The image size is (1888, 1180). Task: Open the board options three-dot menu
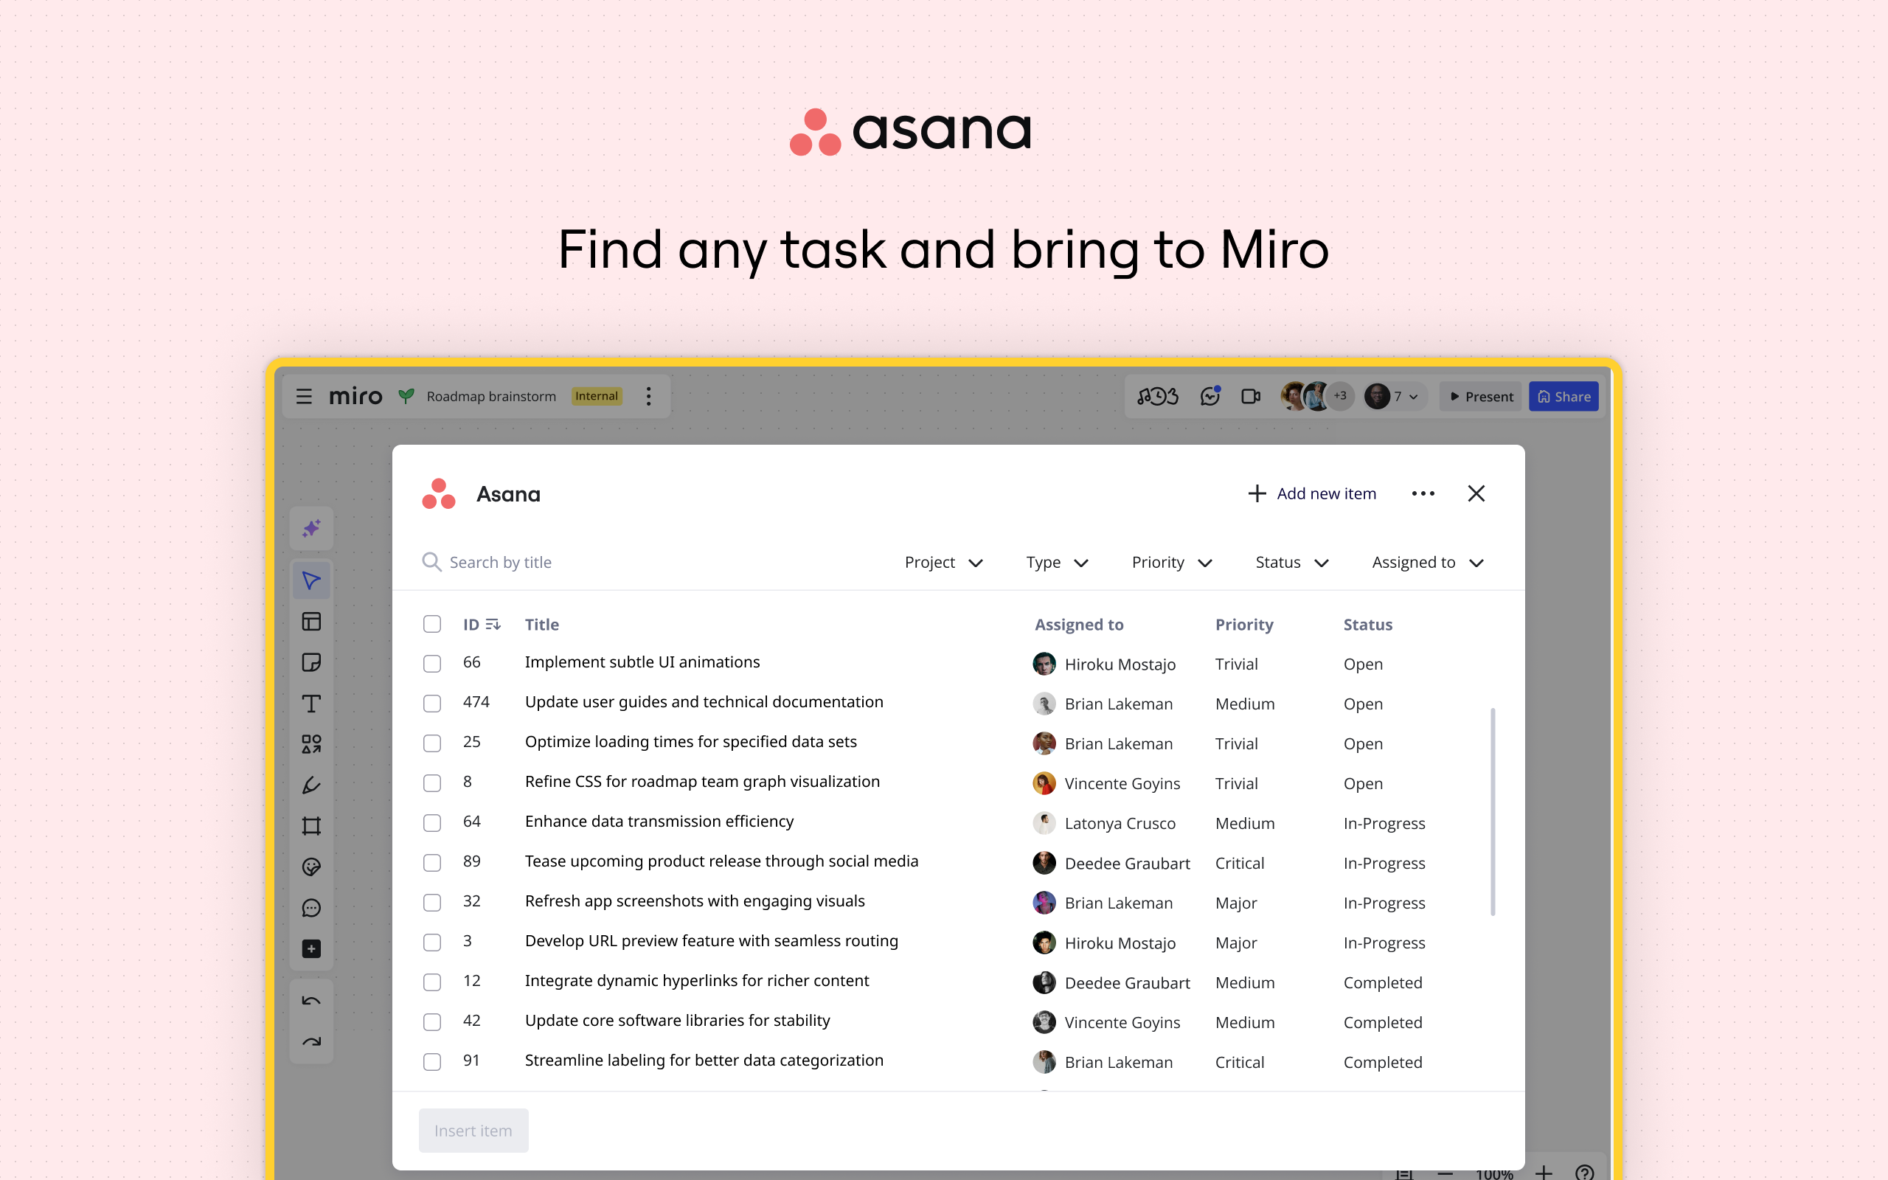click(x=649, y=396)
